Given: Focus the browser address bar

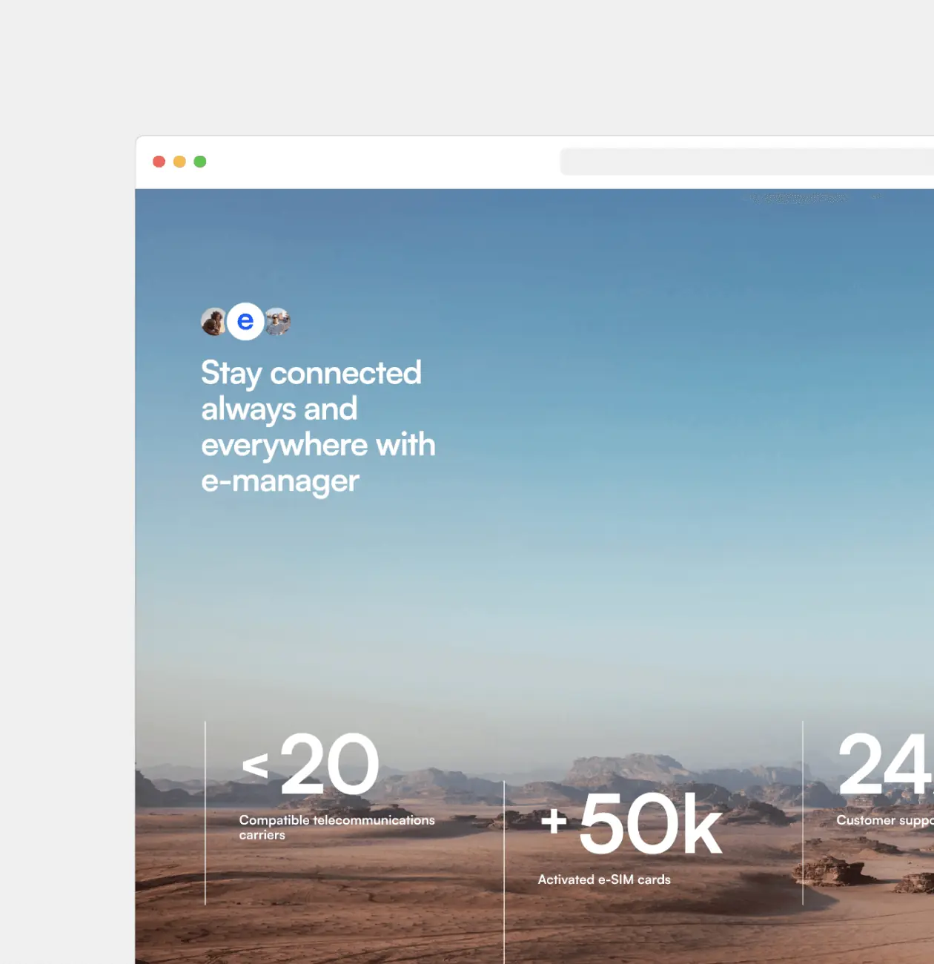Looking at the screenshot, I should (x=746, y=162).
